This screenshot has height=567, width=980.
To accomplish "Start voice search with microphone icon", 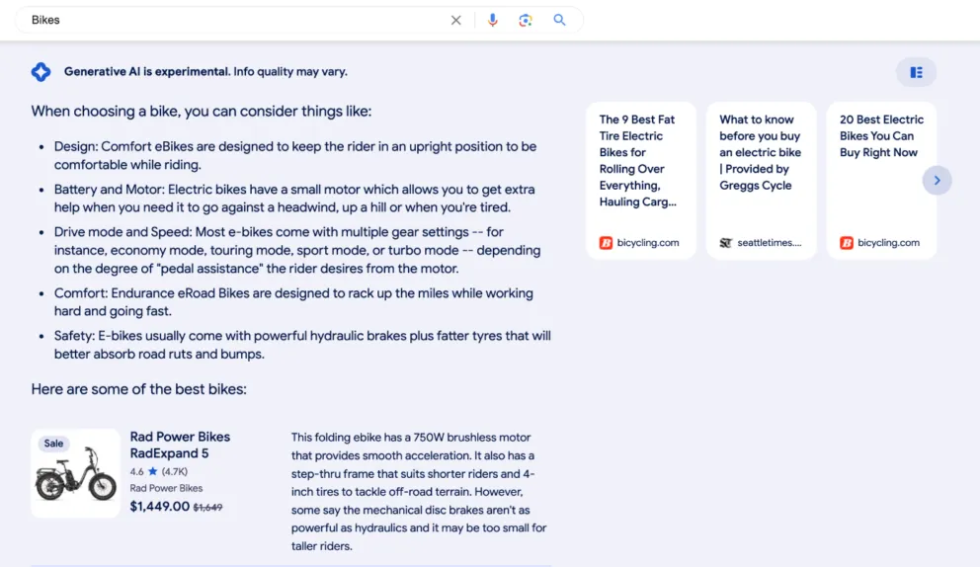I will 493,20.
